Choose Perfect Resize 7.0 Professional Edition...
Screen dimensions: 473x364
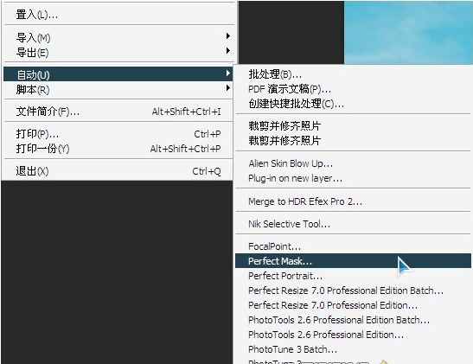[353, 305]
